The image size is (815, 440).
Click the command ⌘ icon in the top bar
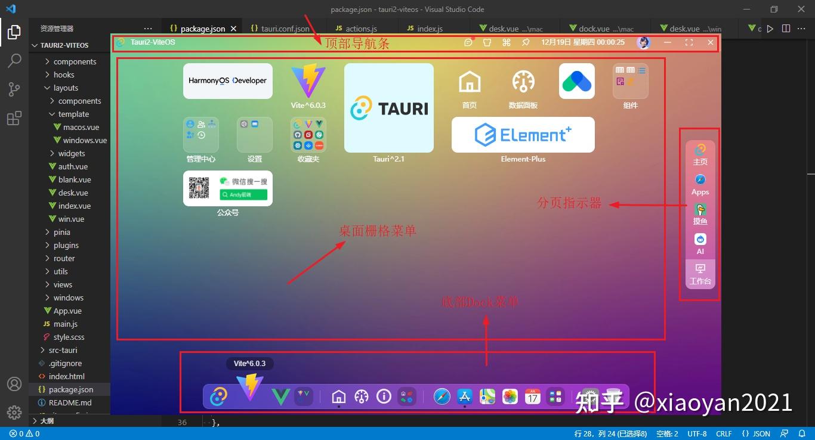tap(507, 42)
